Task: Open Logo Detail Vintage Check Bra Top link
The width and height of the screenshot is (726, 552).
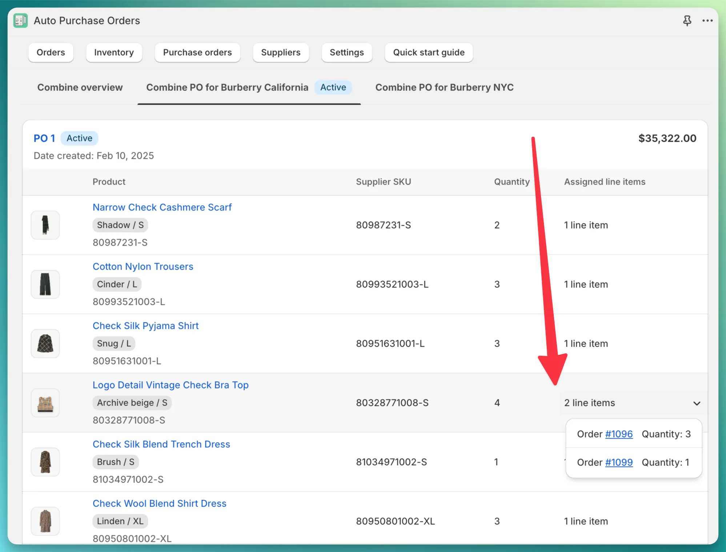Action: tap(171, 385)
